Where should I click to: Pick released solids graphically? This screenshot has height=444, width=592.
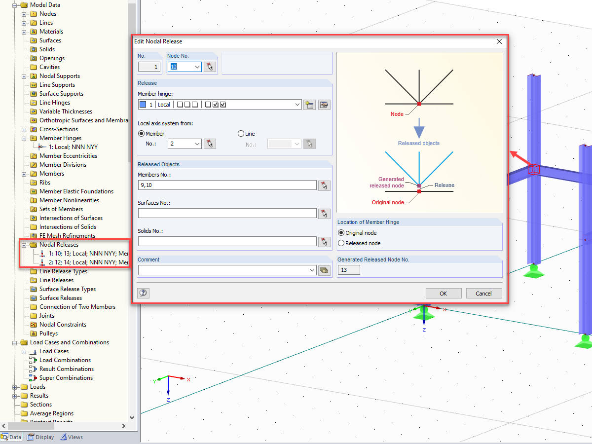[x=324, y=241]
